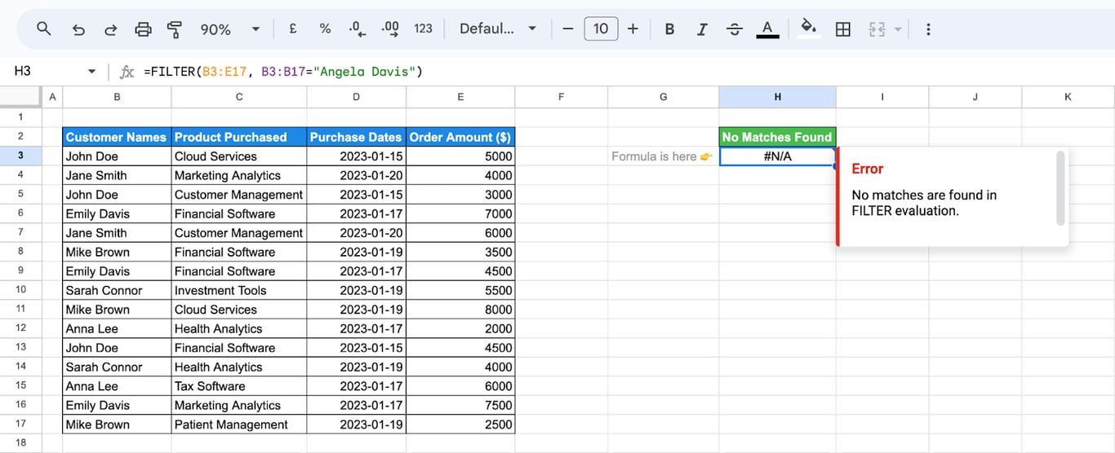Undo the last action
The image size is (1115, 453).
point(78,29)
